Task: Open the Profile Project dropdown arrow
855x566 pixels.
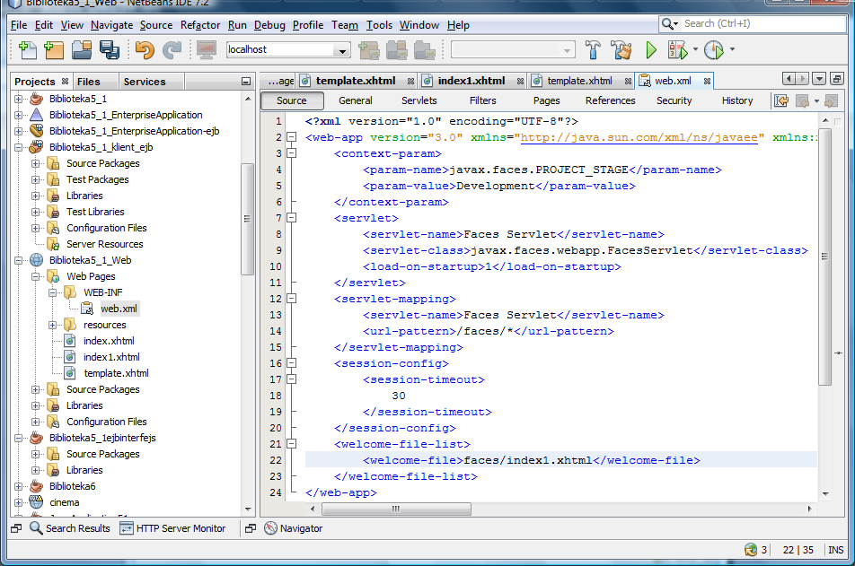Action: click(x=732, y=49)
